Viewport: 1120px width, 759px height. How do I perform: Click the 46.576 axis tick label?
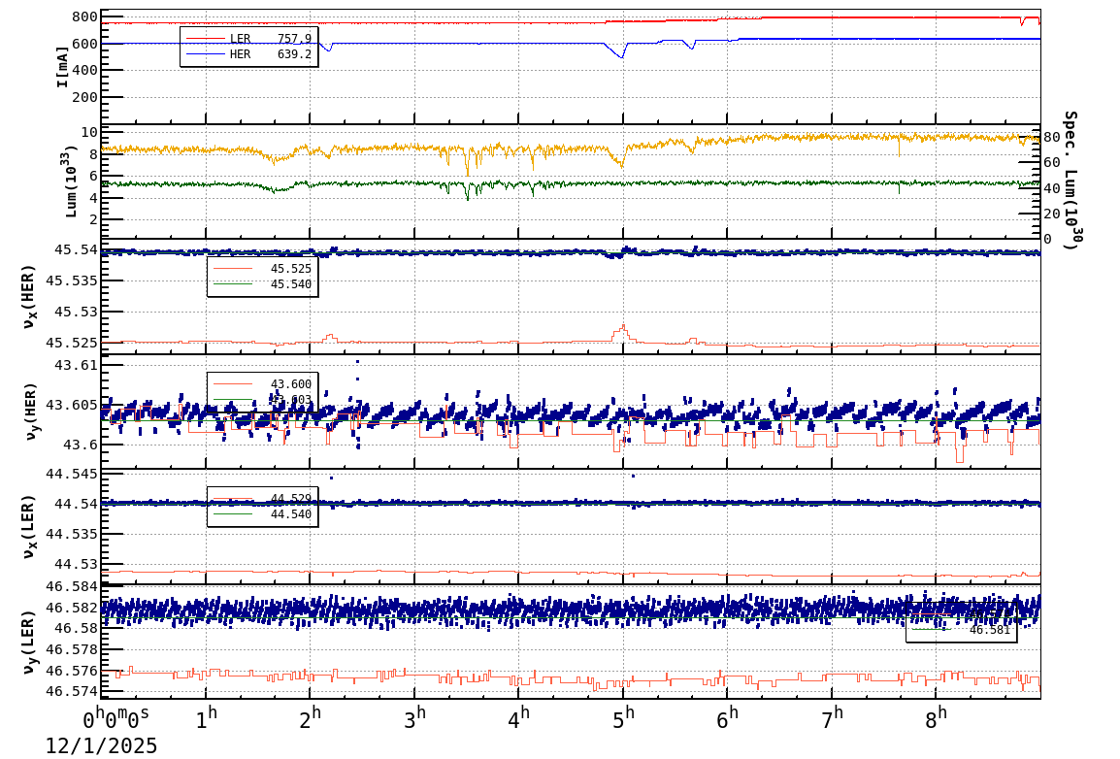[x=72, y=671]
